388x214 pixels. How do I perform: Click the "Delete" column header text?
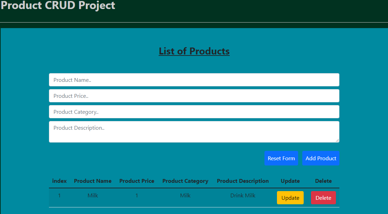click(323, 181)
